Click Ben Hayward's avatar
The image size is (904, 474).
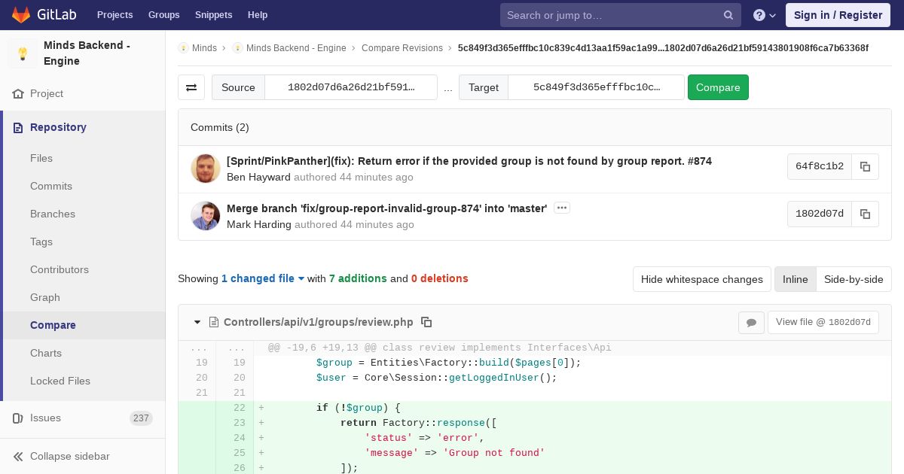[206, 169]
